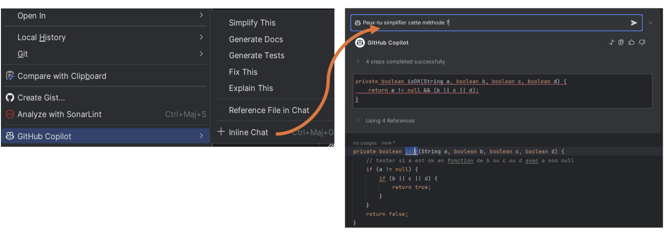Give thumbs up to Copilot answer
The image size is (666, 241).
click(x=631, y=43)
